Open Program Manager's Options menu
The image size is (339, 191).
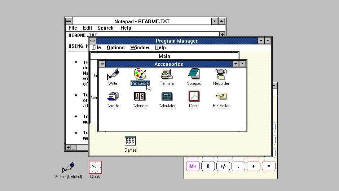tap(115, 48)
